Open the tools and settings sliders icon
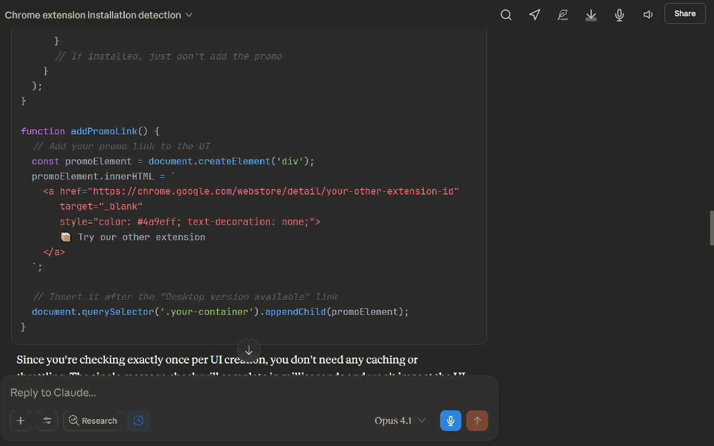Image resolution: width=714 pixels, height=446 pixels. pos(47,421)
